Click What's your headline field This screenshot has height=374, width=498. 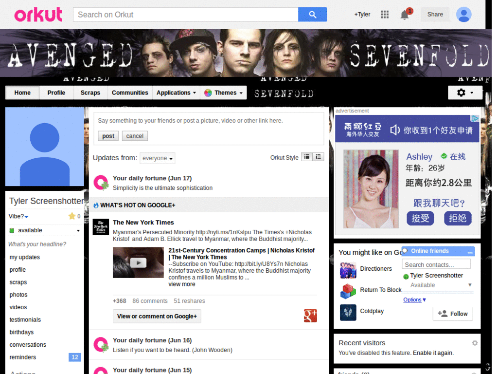coord(37,244)
